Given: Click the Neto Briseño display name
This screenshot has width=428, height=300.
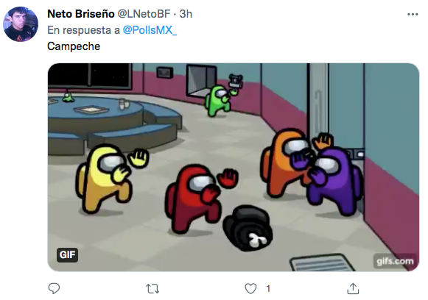Looking at the screenshot, I should pos(81,14).
